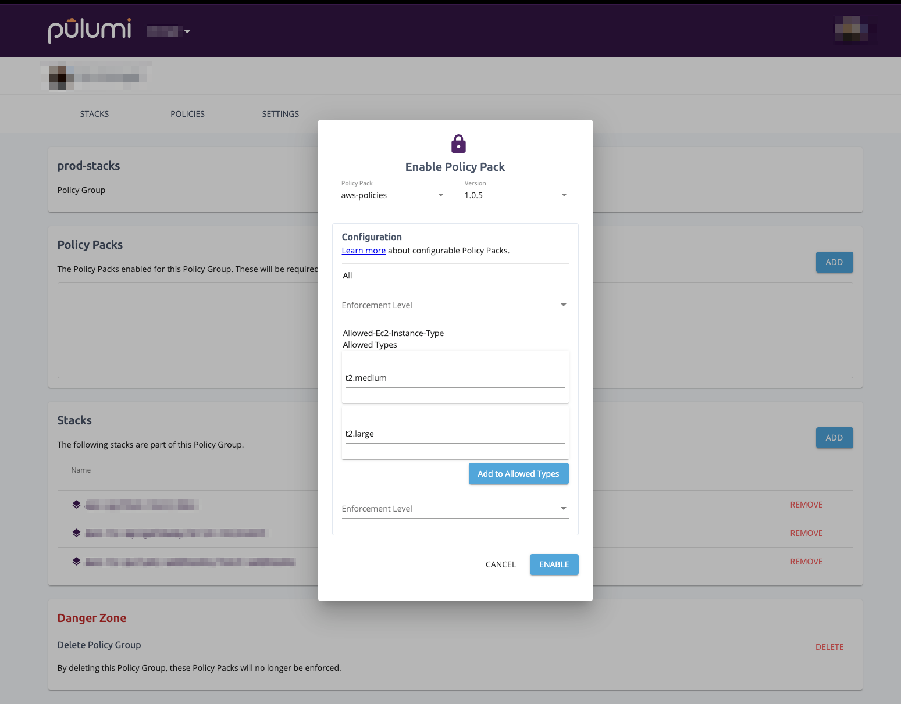Viewport: 901px width, 704px height.
Task: Click the t2.medium allowed type field
Action: coord(455,378)
